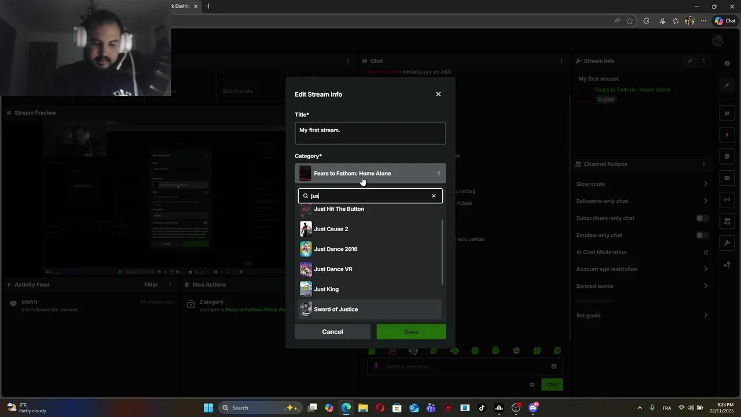Save the stream info changes
The height and width of the screenshot is (417, 741).
(411, 332)
